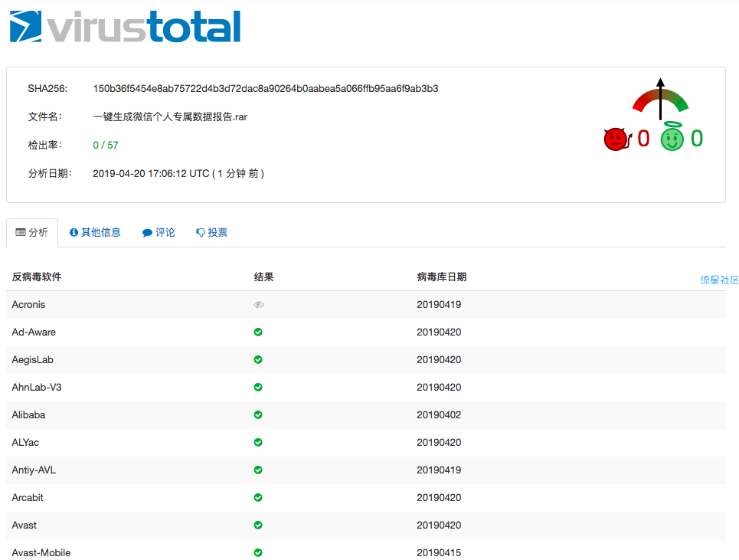This screenshot has height=560, width=739.
Task: Click the green angel harmless vote icon
Action: [x=672, y=136]
